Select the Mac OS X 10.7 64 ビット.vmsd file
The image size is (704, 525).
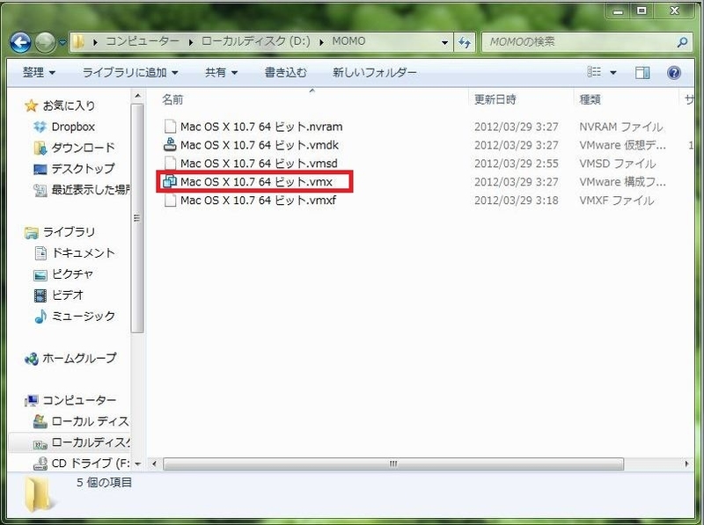tap(259, 164)
